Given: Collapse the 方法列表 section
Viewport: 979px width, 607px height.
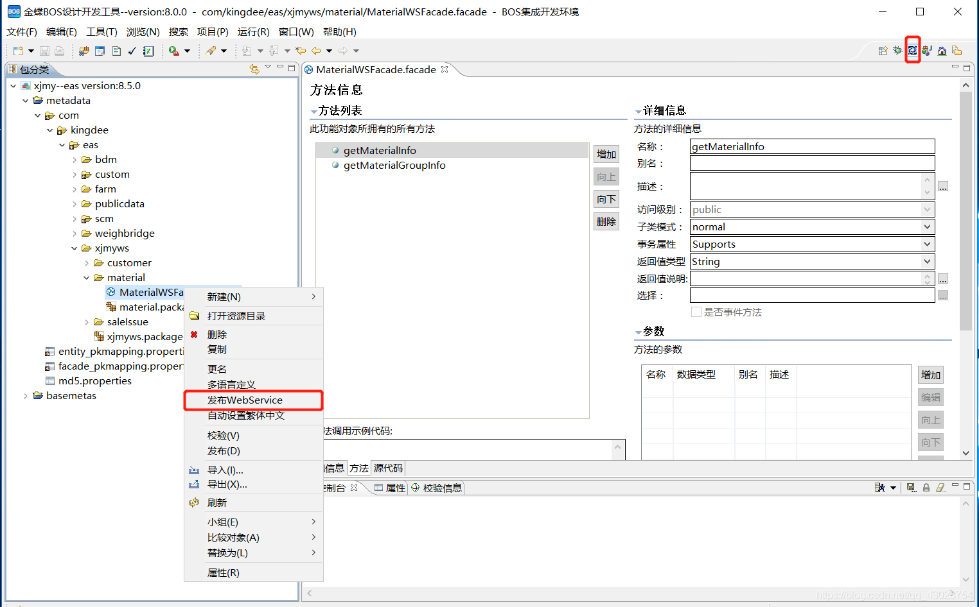Looking at the screenshot, I should (x=313, y=112).
